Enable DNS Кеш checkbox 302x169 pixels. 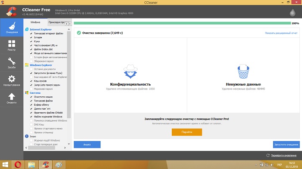coord(31,124)
